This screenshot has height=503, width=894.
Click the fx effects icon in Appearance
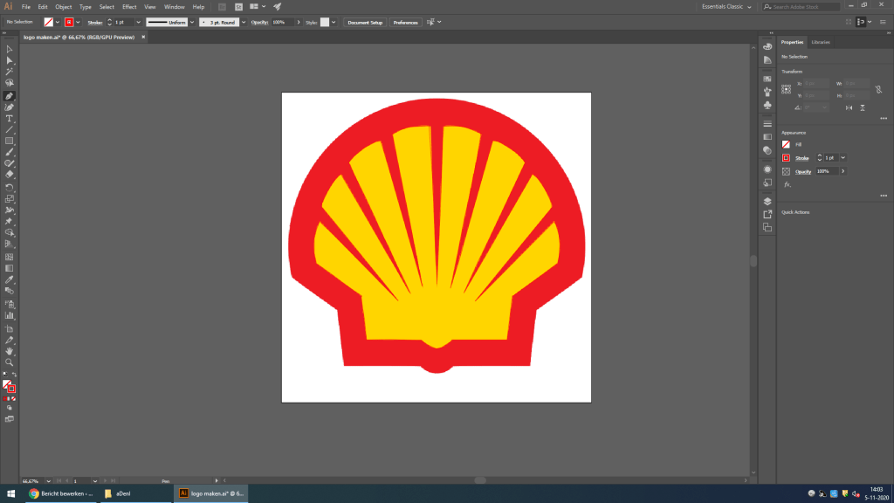pos(787,184)
